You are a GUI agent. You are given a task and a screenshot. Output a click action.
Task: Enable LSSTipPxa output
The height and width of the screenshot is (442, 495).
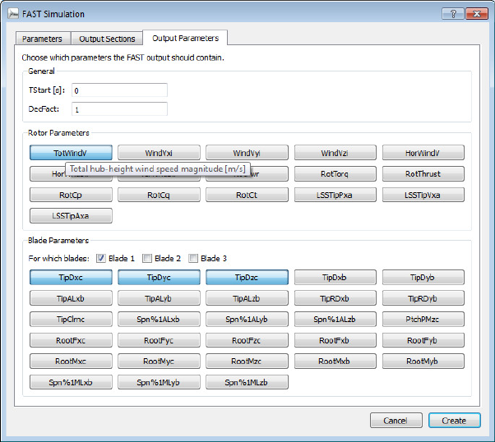coord(335,195)
